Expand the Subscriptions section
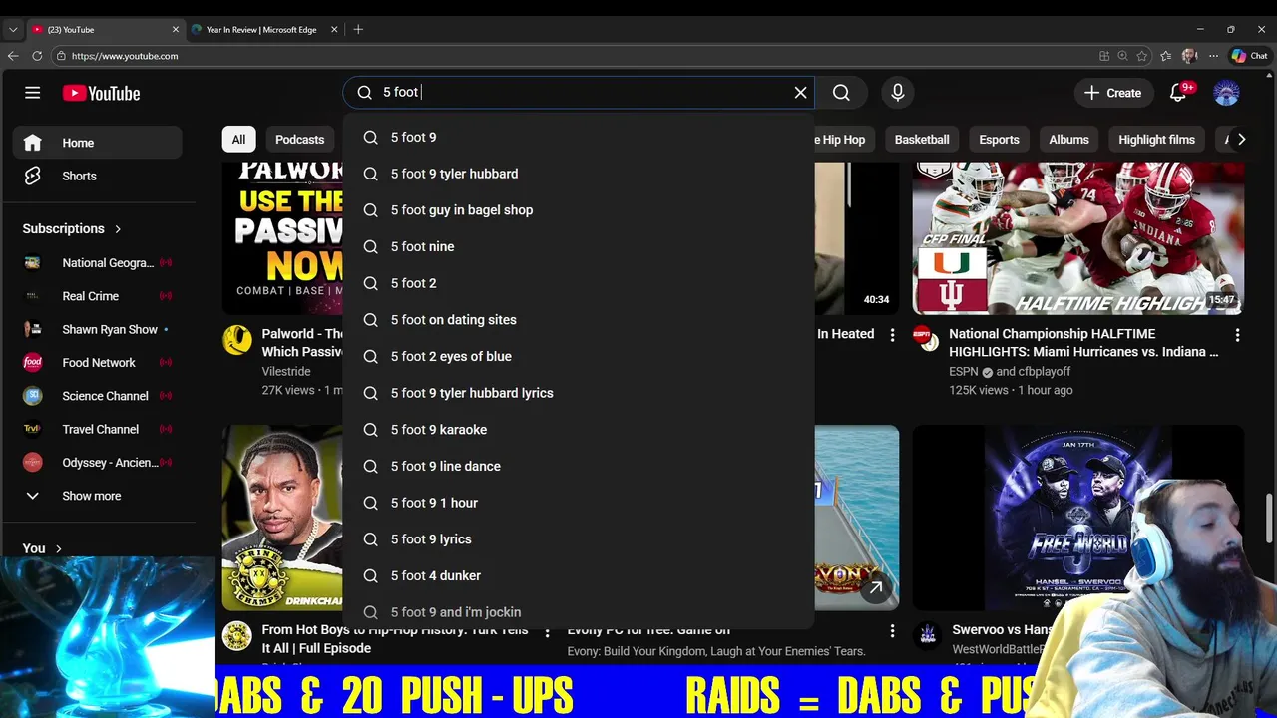The width and height of the screenshot is (1277, 718). click(x=72, y=228)
